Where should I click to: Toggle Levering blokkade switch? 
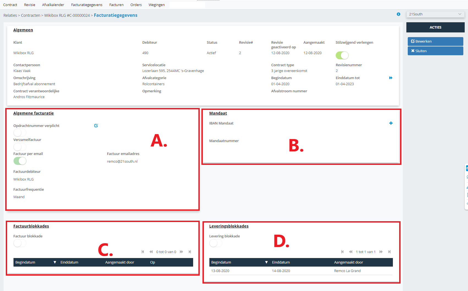216,243
